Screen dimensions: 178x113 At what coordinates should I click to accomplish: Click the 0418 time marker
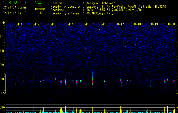point(138,24)
